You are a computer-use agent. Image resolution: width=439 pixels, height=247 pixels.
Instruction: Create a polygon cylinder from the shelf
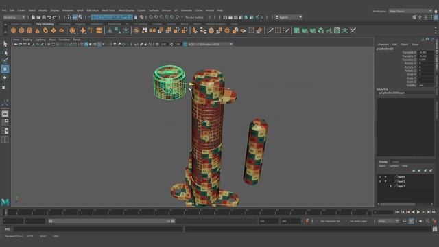(x=29, y=30)
